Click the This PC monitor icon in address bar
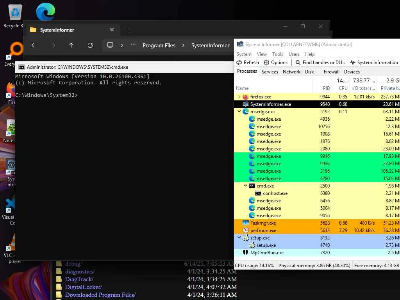 tap(110, 45)
